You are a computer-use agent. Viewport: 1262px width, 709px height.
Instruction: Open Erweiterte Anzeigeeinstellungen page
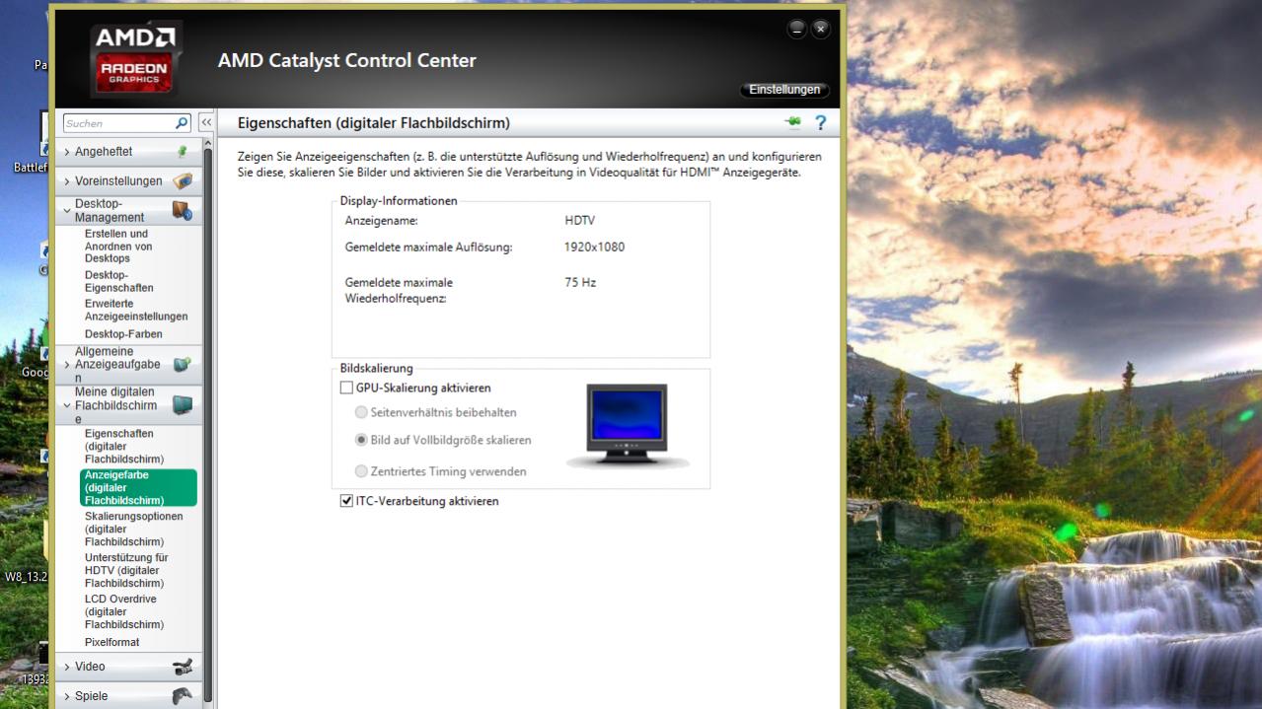pyautogui.click(x=136, y=311)
